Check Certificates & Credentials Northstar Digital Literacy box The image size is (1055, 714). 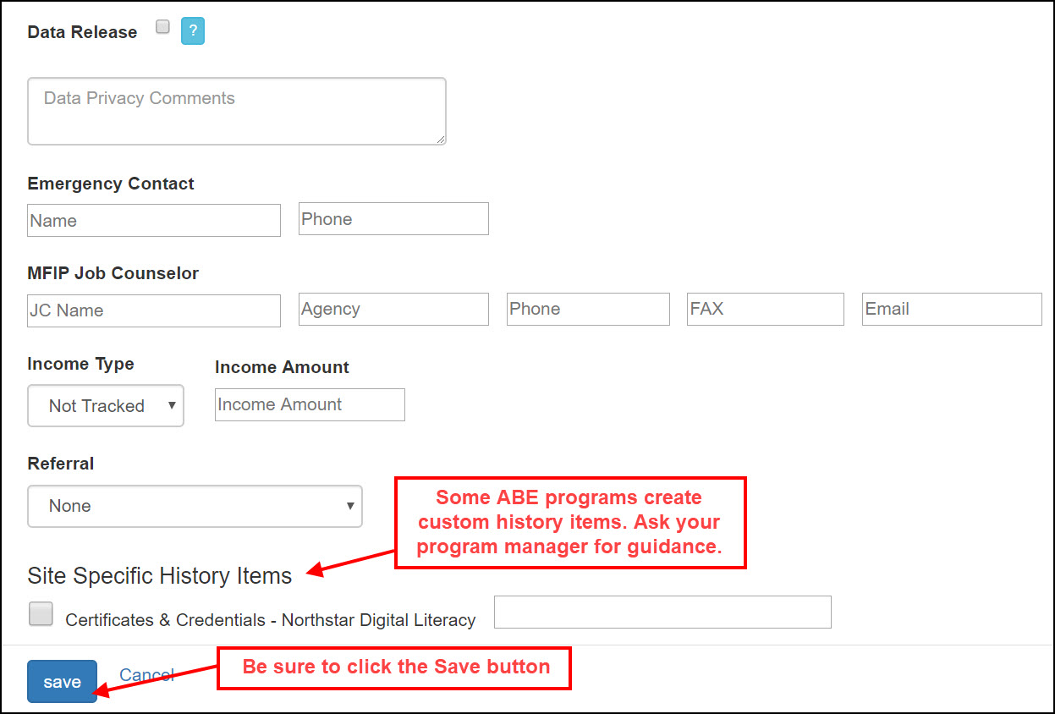coord(41,614)
